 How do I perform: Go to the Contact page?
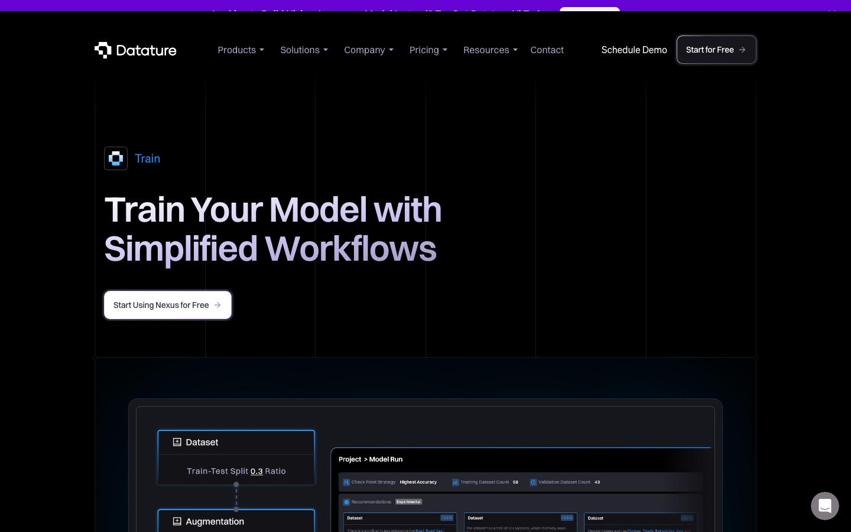[x=547, y=50]
